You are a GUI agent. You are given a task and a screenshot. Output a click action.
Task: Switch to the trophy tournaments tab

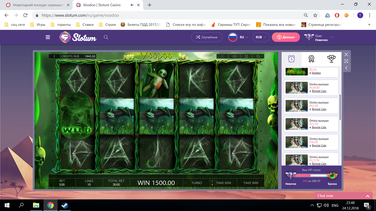(331, 59)
